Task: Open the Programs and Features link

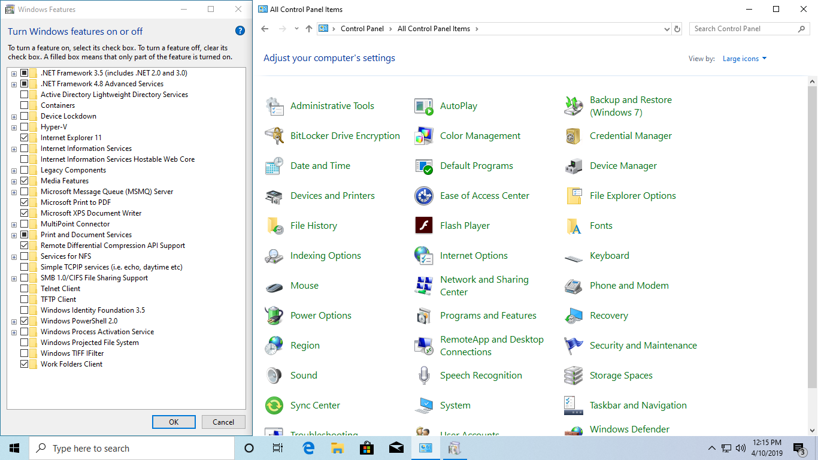Action: click(x=488, y=316)
